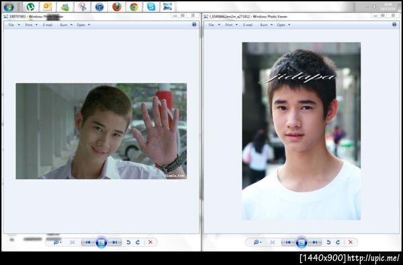403x265 pixels.
Task: Launch iTunes from the taskbar
Action: pyautogui.click(x=99, y=7)
